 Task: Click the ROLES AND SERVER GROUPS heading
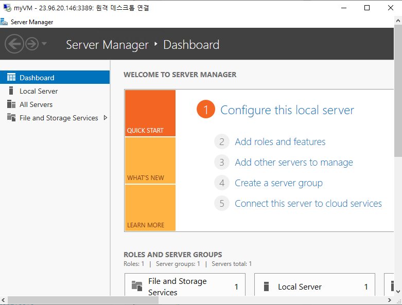pos(173,255)
